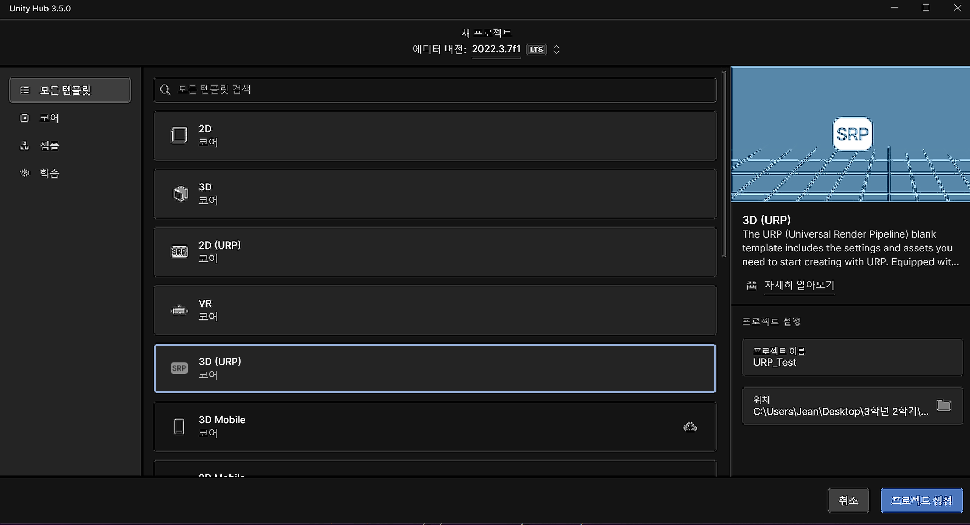Click the SRP preview thumbnail image
This screenshot has width=970, height=525.
(850, 134)
